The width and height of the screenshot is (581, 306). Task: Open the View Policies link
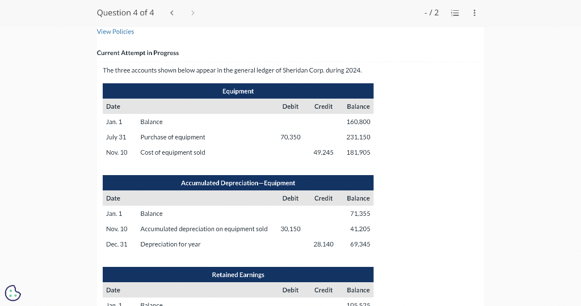[x=115, y=32]
